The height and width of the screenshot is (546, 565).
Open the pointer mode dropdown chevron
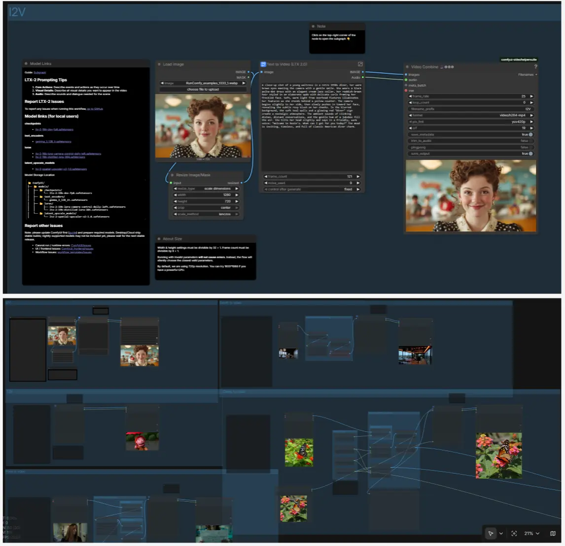pos(501,533)
